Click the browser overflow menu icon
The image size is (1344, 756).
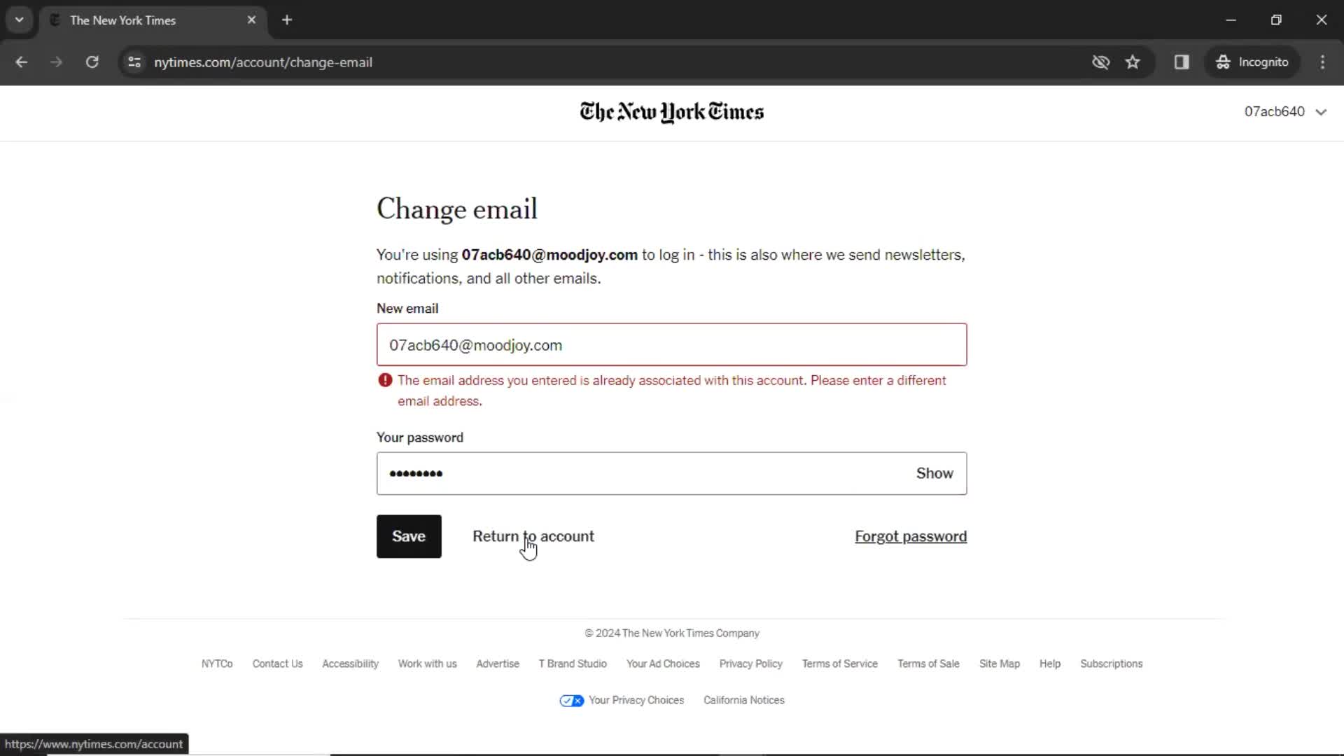coord(1324,62)
